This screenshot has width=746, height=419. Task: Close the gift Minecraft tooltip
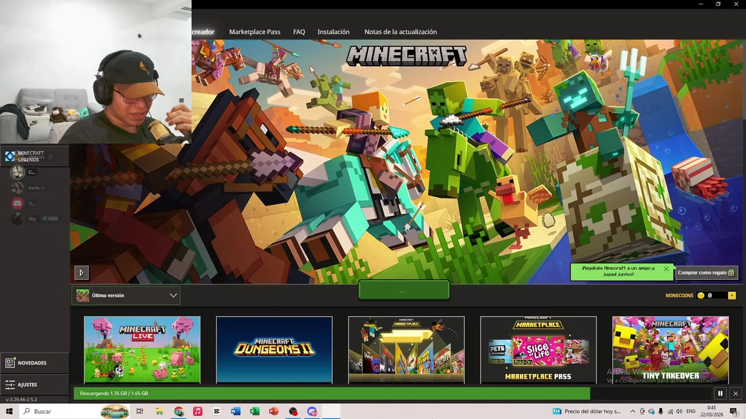coord(666,269)
